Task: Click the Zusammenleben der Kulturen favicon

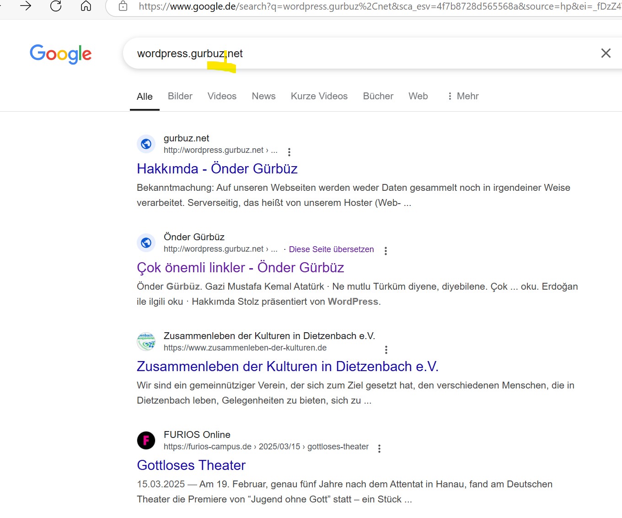Action: [x=146, y=342]
